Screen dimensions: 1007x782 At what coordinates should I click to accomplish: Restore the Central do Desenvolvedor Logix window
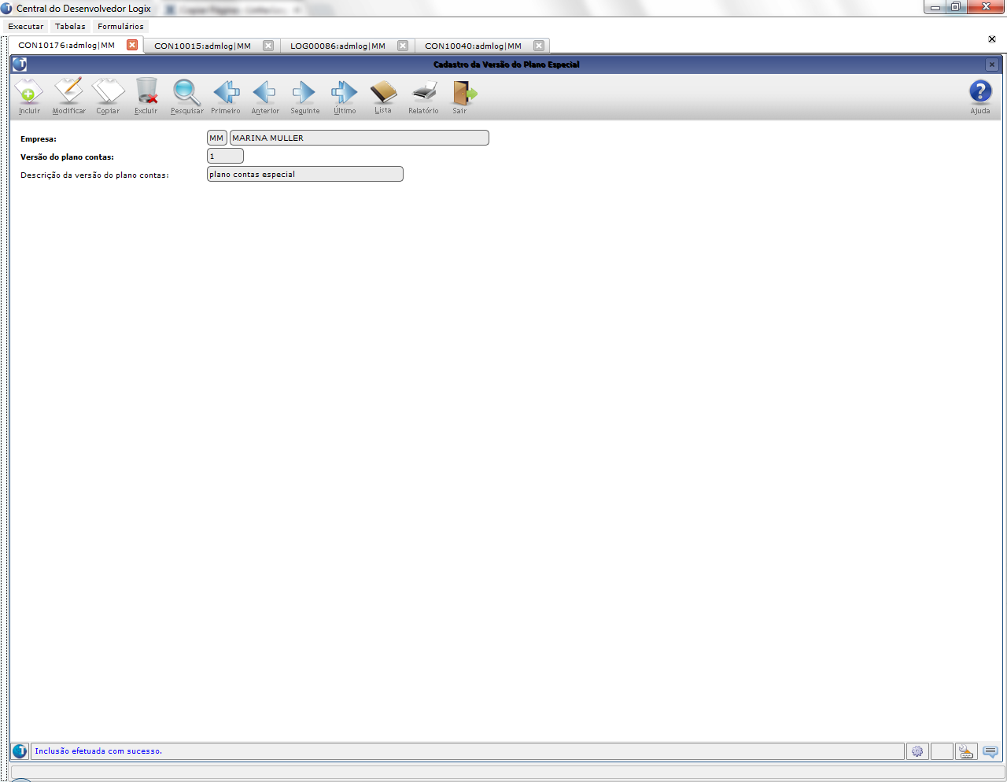coord(956,7)
